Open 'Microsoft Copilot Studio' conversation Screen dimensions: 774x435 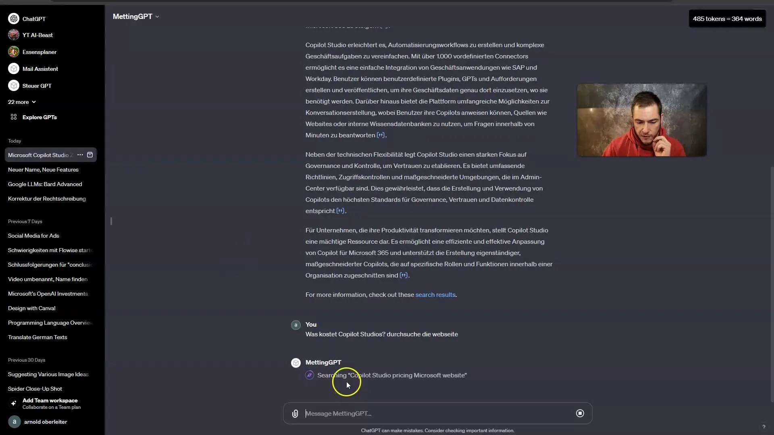tap(42, 155)
